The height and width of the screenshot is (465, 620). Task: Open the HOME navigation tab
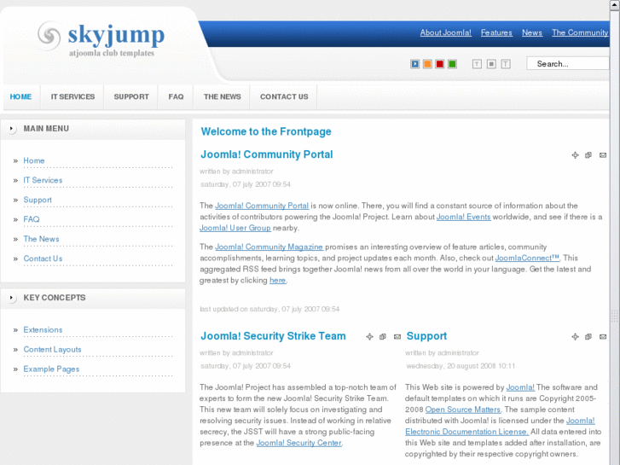20,96
